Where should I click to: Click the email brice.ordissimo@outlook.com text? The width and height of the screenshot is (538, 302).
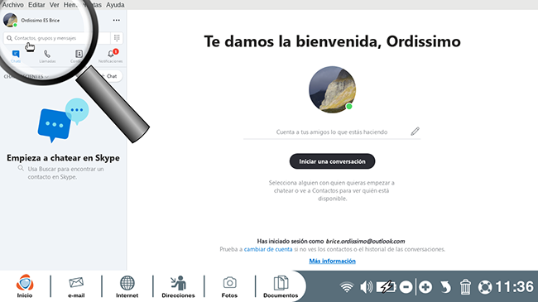click(x=365, y=242)
